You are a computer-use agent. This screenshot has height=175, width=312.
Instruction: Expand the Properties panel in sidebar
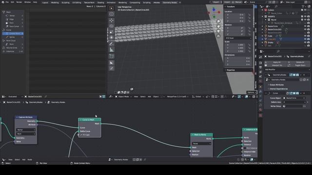(231, 70)
